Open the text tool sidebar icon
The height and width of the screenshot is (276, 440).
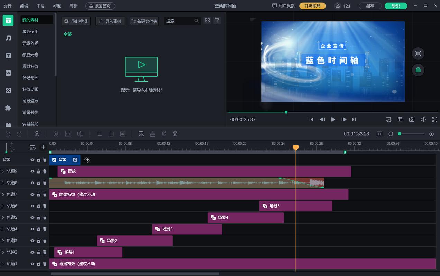point(8,56)
